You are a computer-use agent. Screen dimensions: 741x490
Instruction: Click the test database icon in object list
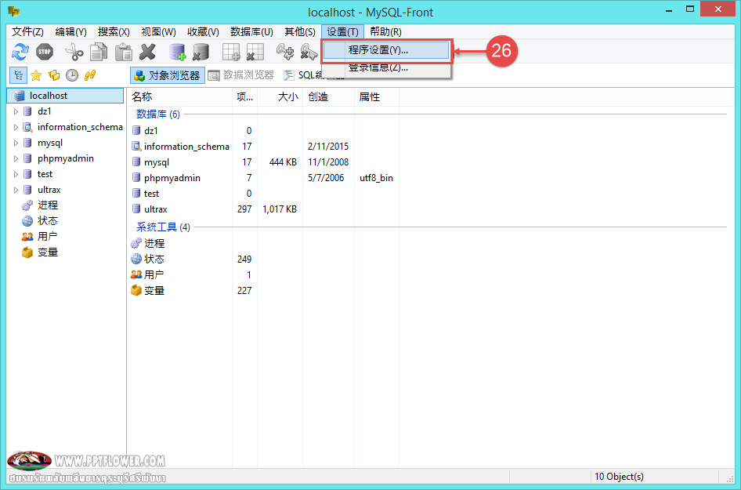click(x=136, y=194)
